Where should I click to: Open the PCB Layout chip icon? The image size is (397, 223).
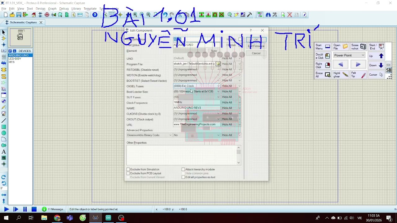(x=47, y=15)
